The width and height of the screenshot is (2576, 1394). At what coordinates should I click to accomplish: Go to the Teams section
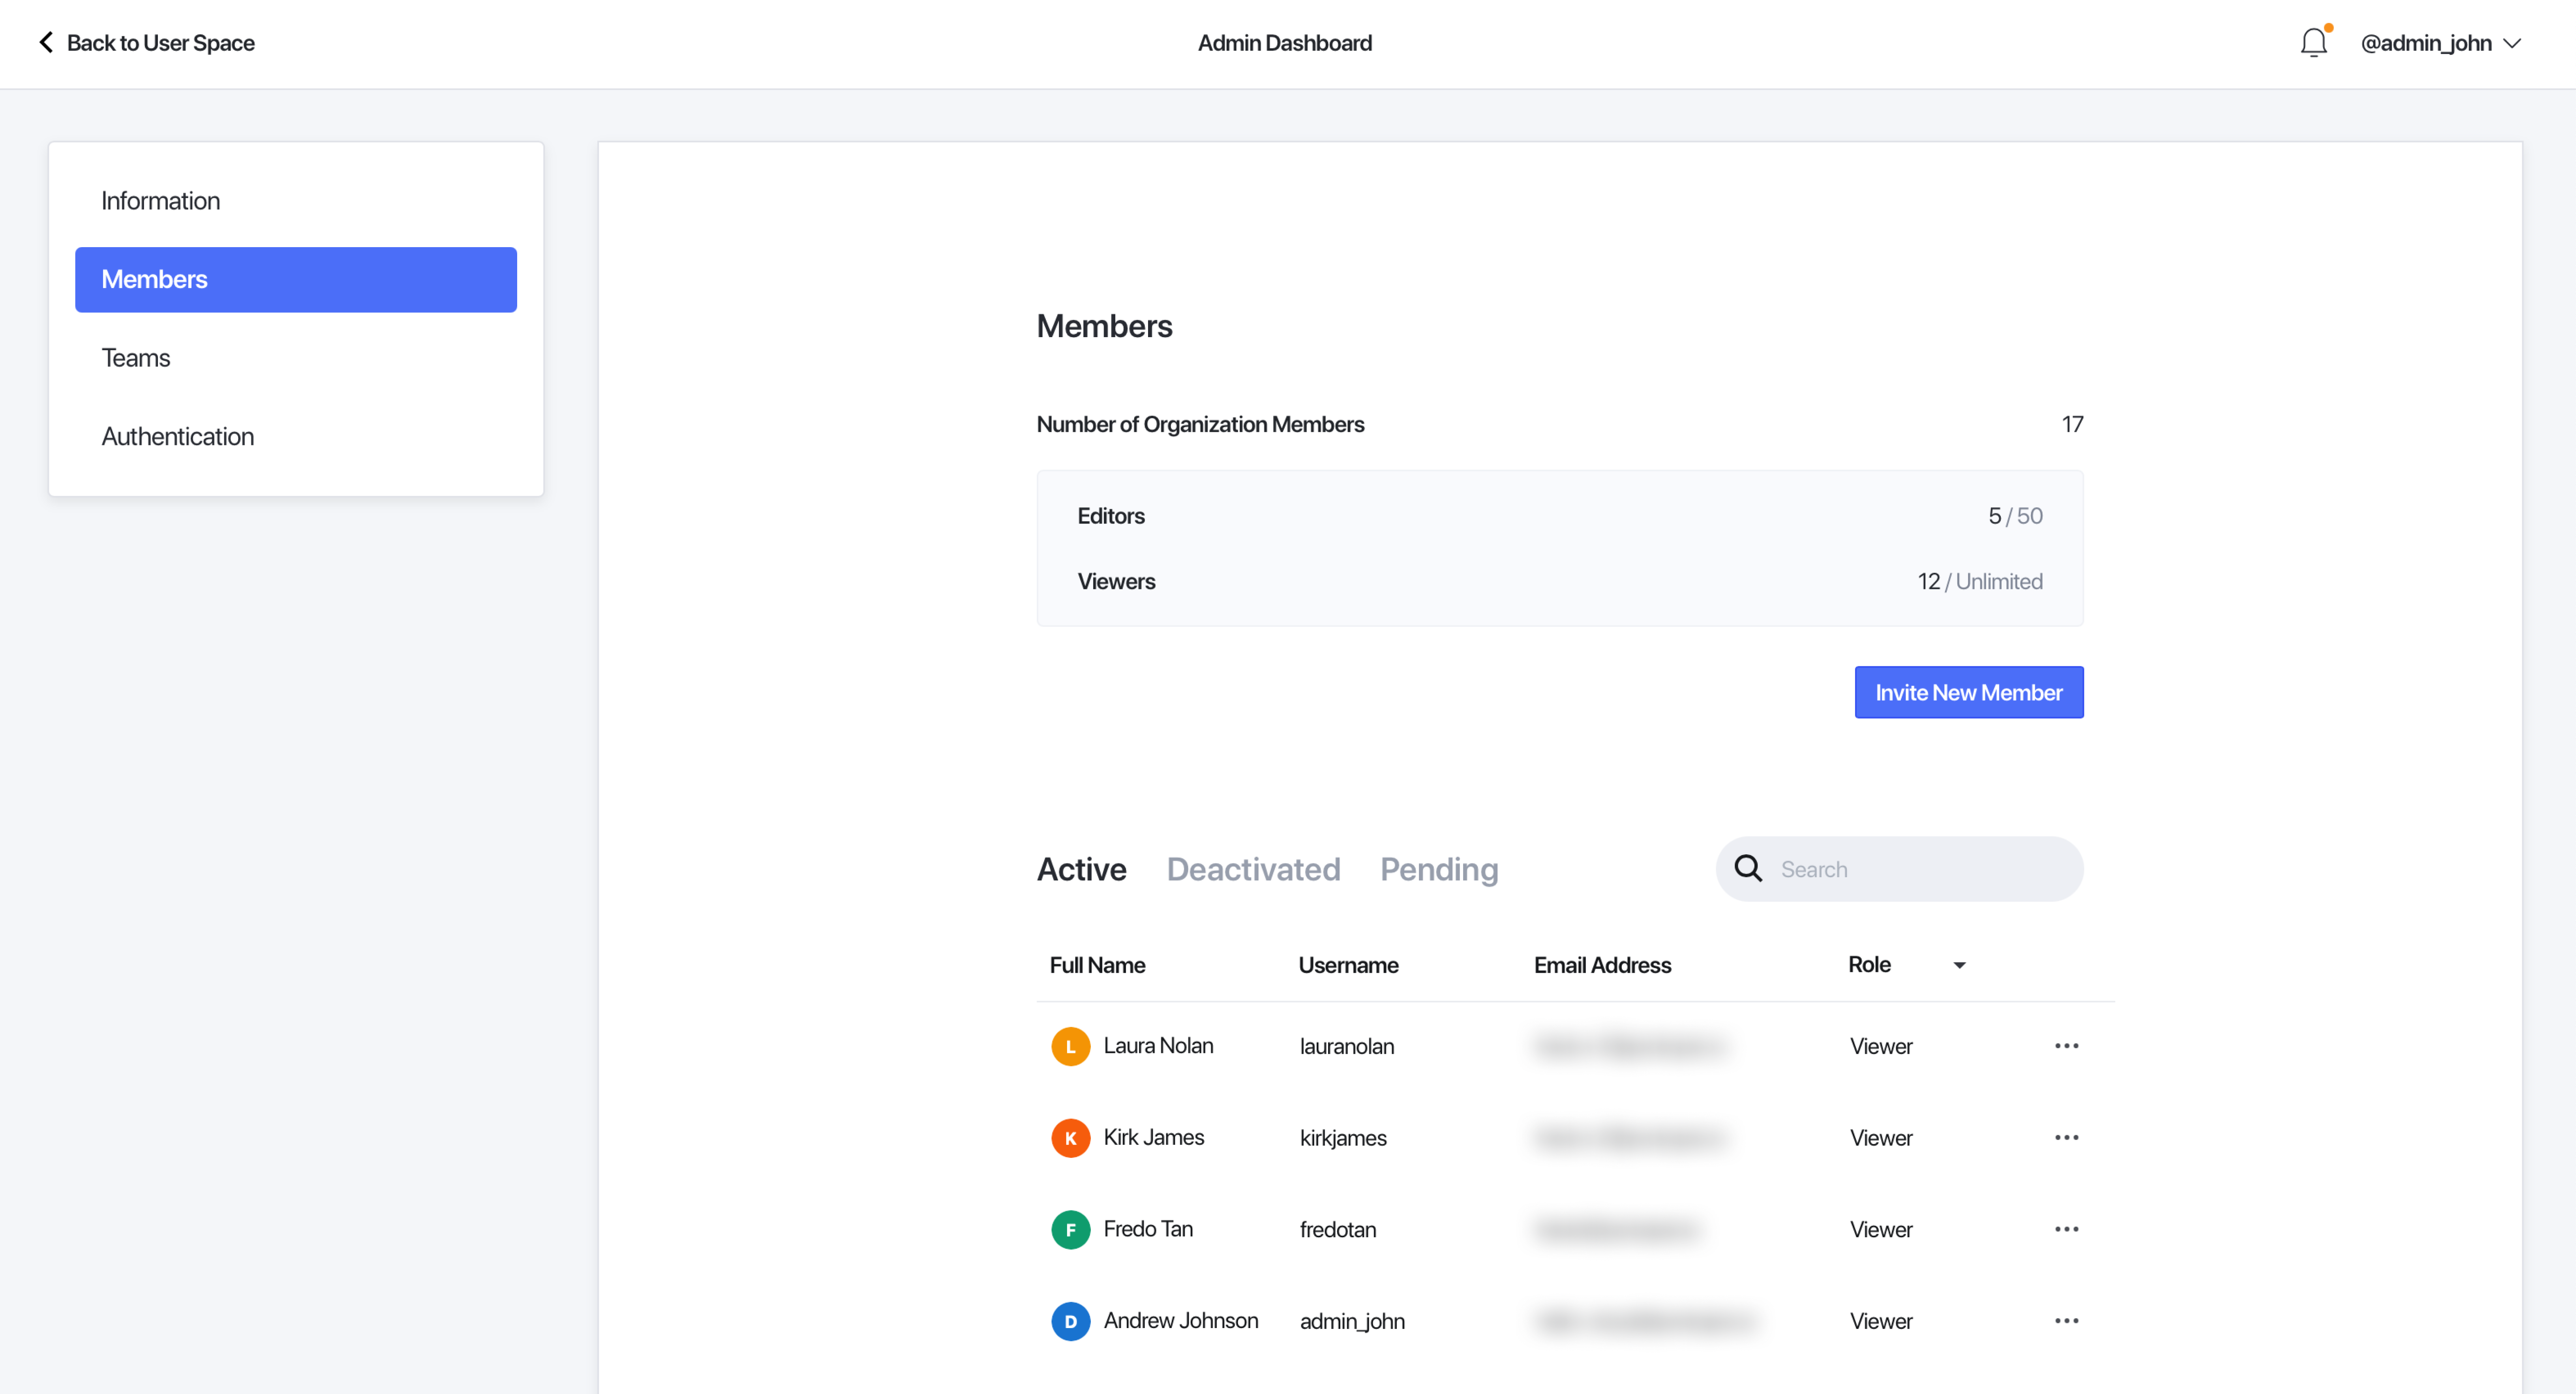[296, 358]
